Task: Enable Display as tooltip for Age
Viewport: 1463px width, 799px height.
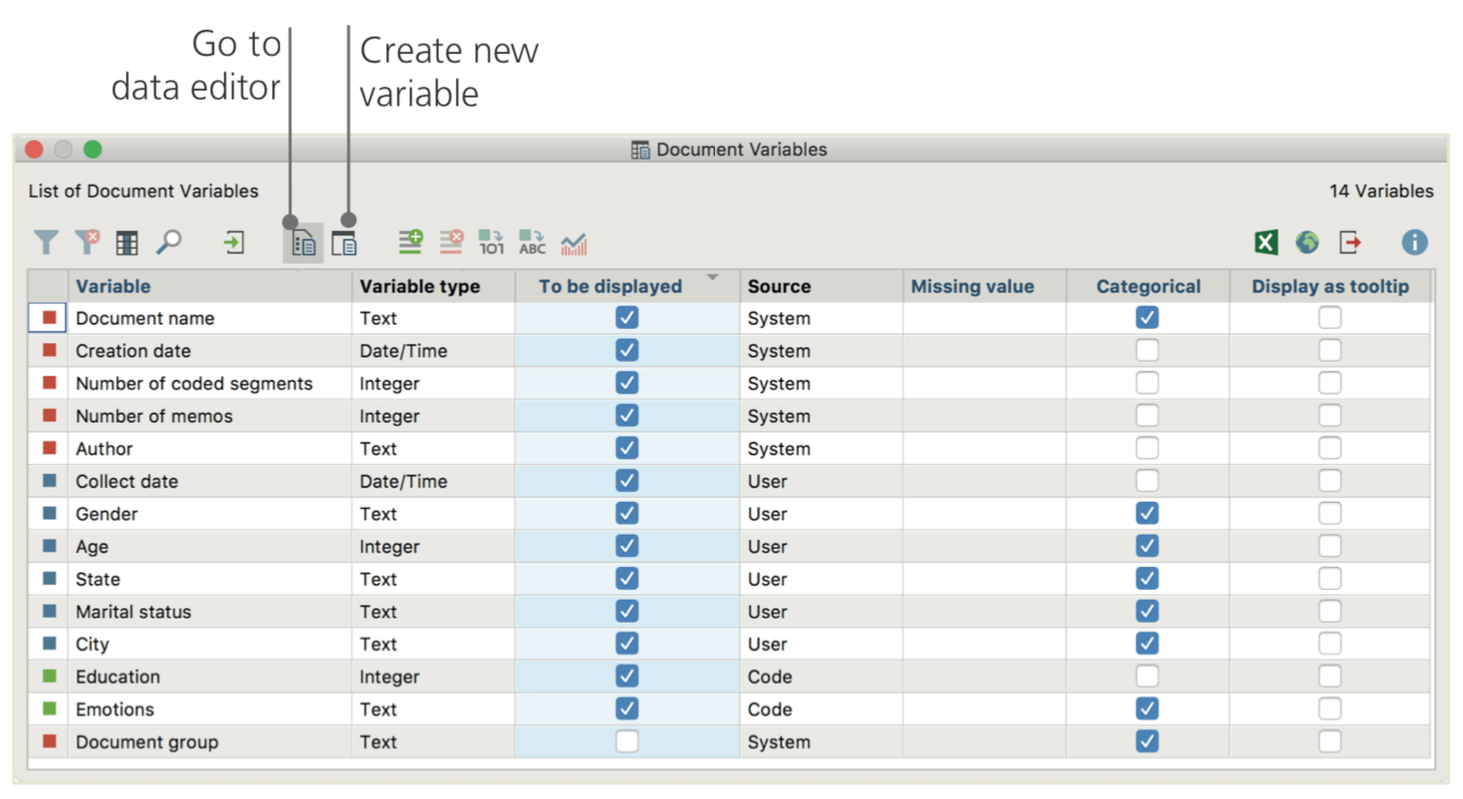Action: coord(1329,547)
